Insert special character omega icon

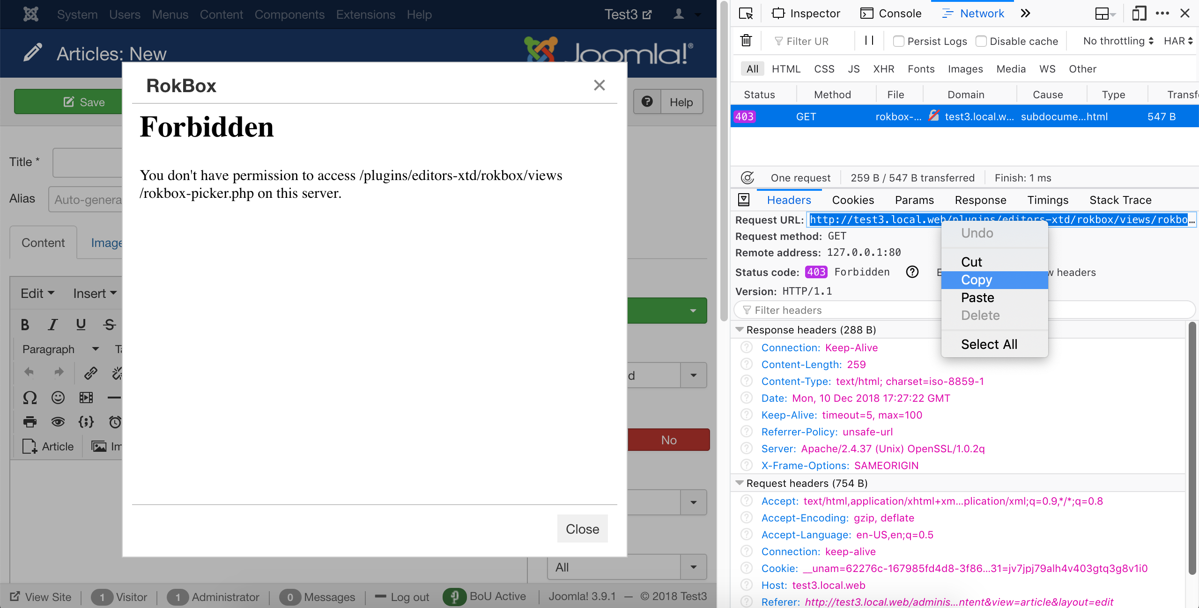[x=30, y=398]
